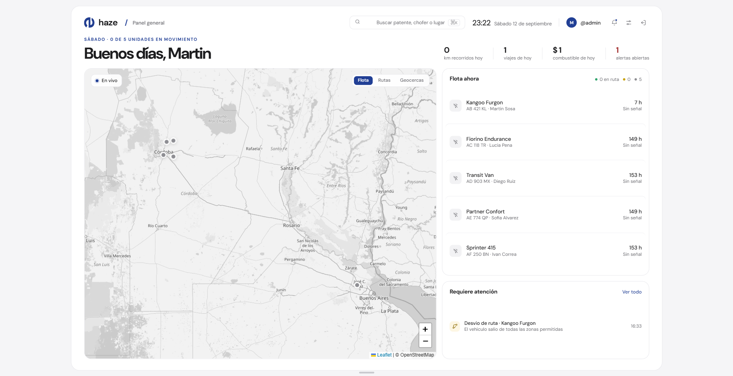Click Transit Van no-signal icon
The width and height of the screenshot is (733, 376).
coord(456,178)
